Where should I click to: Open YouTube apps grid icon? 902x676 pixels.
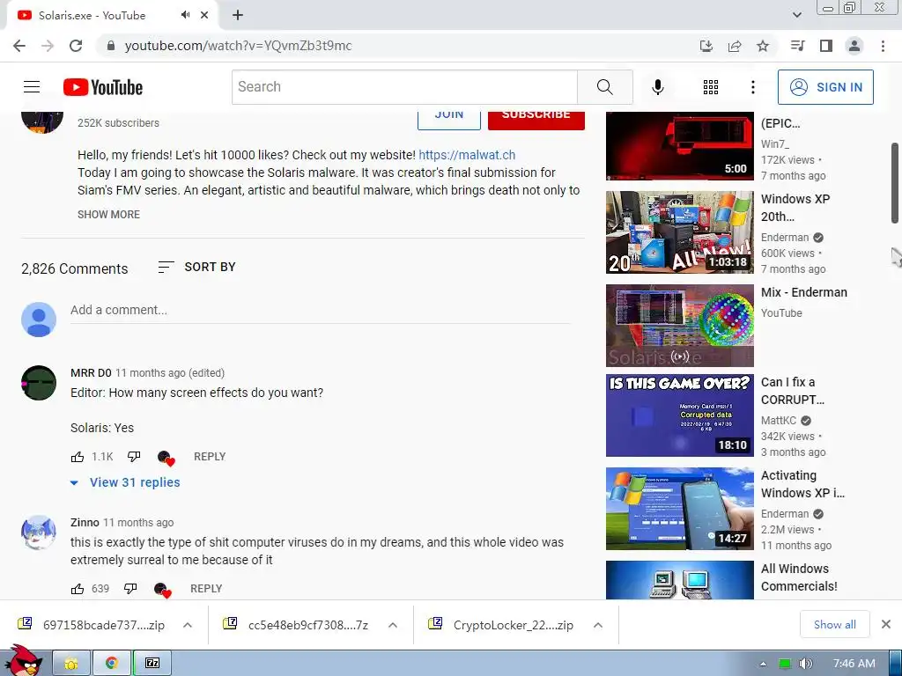[x=711, y=87]
